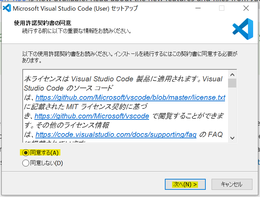Click the license text scroll down arrow
This screenshot has height=197, width=260.
pyautogui.click(x=232, y=138)
